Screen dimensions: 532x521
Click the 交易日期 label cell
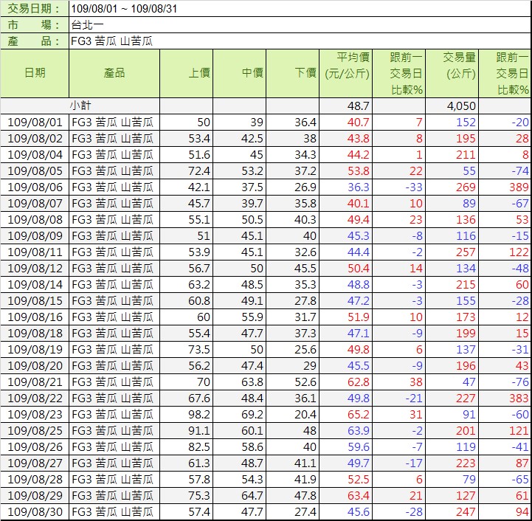[35, 9]
